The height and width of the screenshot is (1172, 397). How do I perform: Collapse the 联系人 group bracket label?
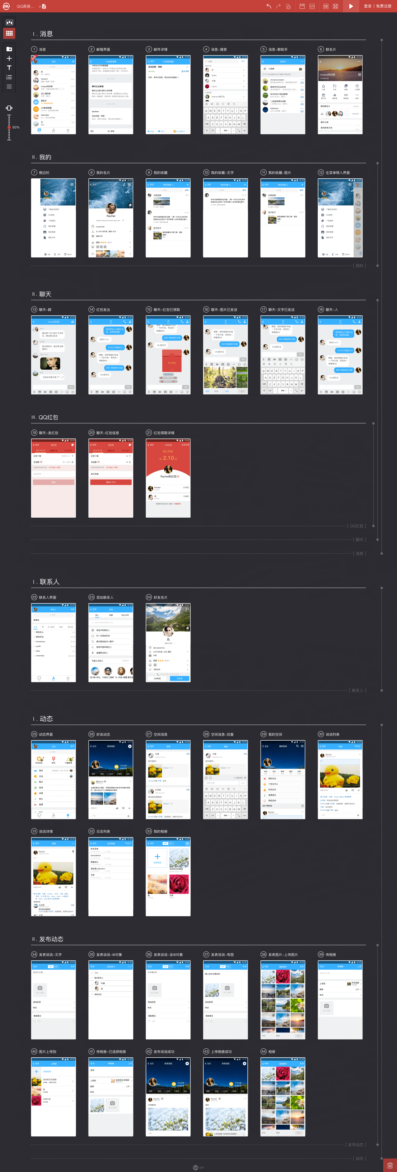click(x=358, y=690)
